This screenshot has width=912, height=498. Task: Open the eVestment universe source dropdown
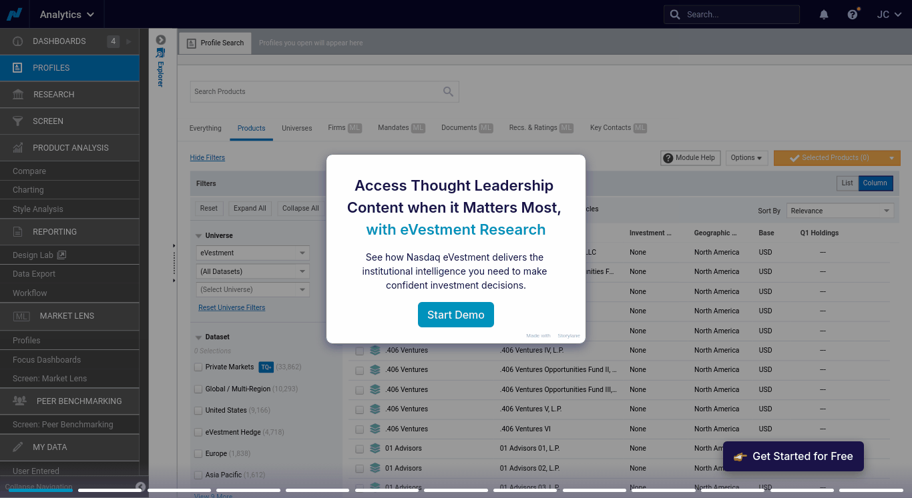coord(253,253)
